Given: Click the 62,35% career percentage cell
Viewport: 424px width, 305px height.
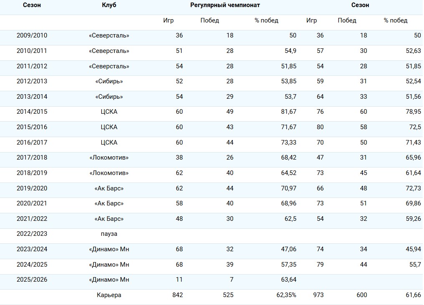Looking at the screenshot, I should pos(286,295).
